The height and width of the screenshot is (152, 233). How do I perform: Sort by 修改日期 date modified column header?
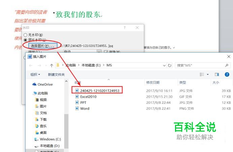[153, 82]
